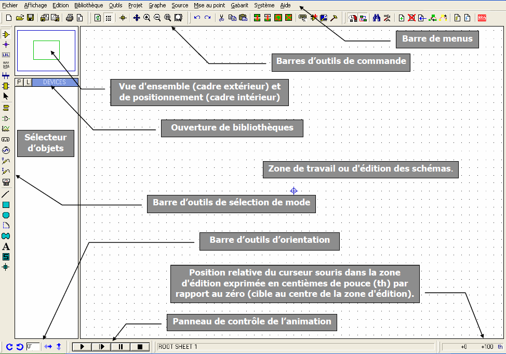The image size is (506, 354).
Task: Open the Fichier menu
Action: 10,5
